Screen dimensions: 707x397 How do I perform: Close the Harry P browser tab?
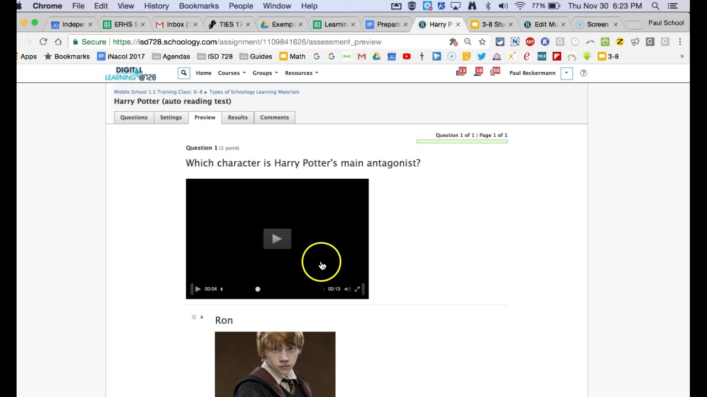click(458, 24)
